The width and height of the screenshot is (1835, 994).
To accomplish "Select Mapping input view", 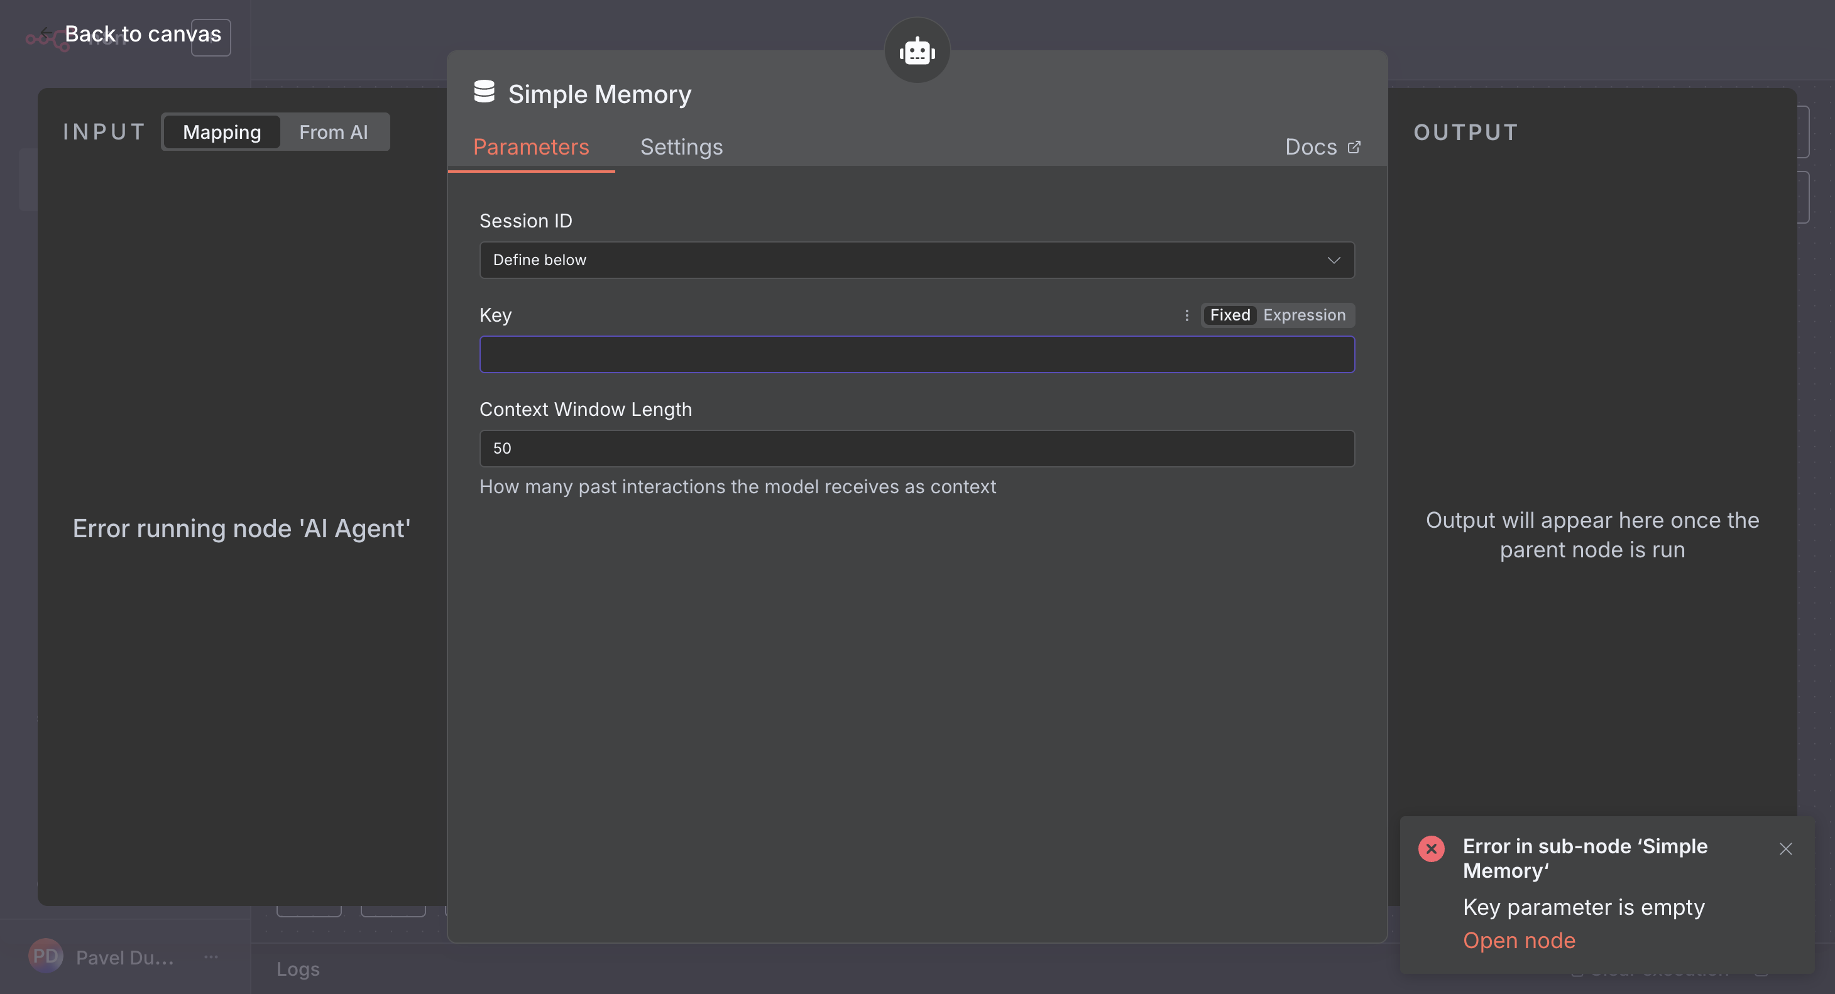I will tap(222, 133).
